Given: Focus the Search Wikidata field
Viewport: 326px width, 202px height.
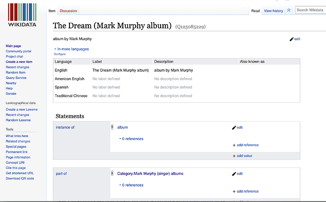Looking at the screenshot, I should [310, 10].
